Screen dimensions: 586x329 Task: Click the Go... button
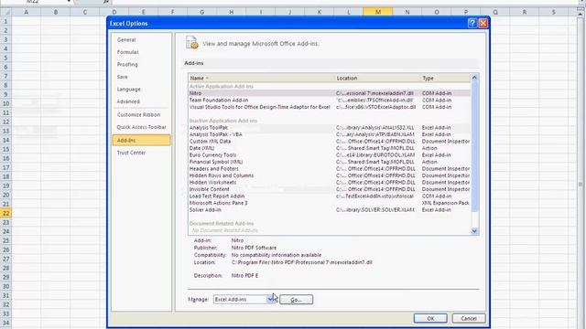pos(297,300)
